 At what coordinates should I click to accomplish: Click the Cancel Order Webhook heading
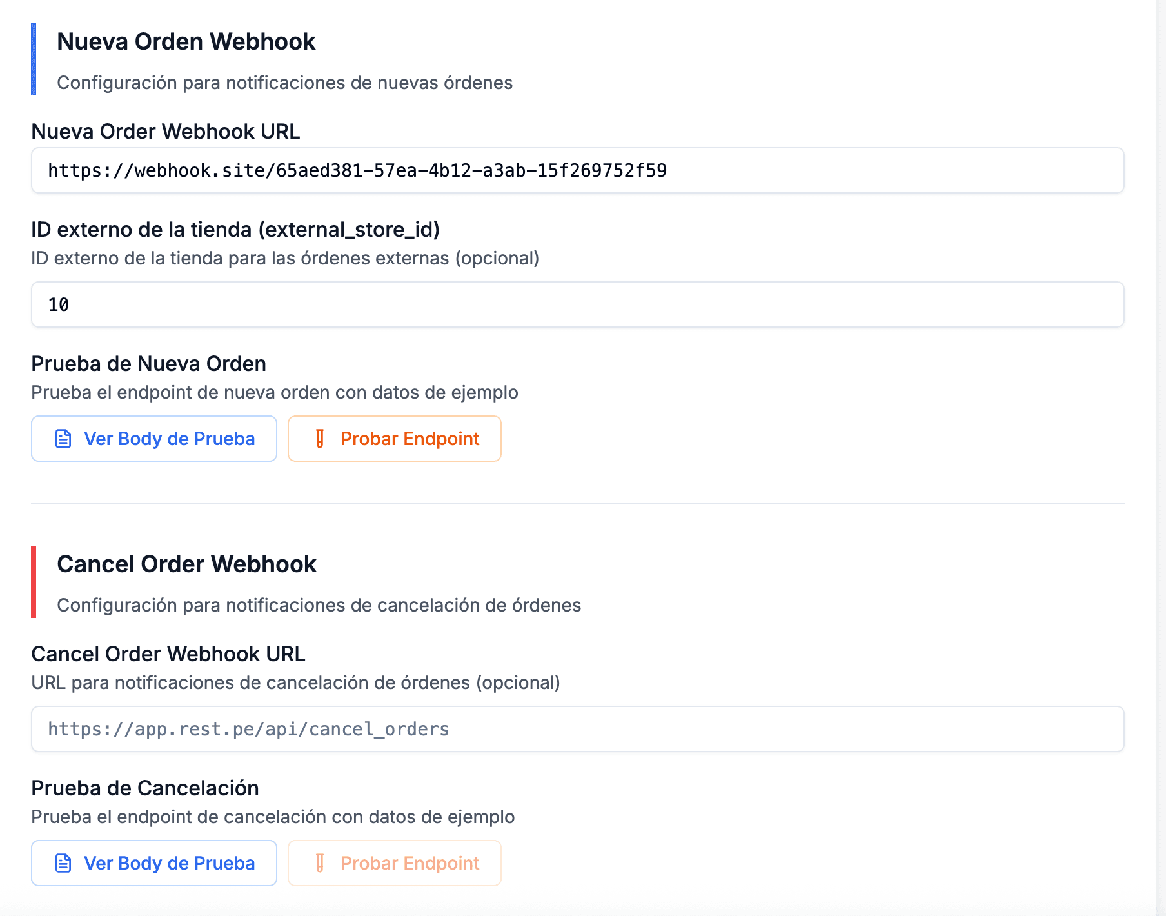tap(187, 564)
